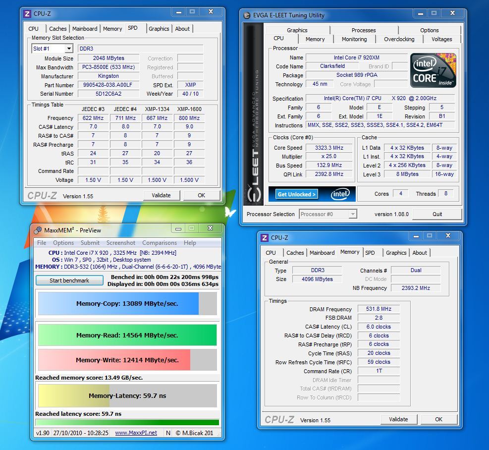This screenshot has height=450, width=489.
Task: Open Caches tab in CPU-Z Memory window
Action: tap(295, 253)
